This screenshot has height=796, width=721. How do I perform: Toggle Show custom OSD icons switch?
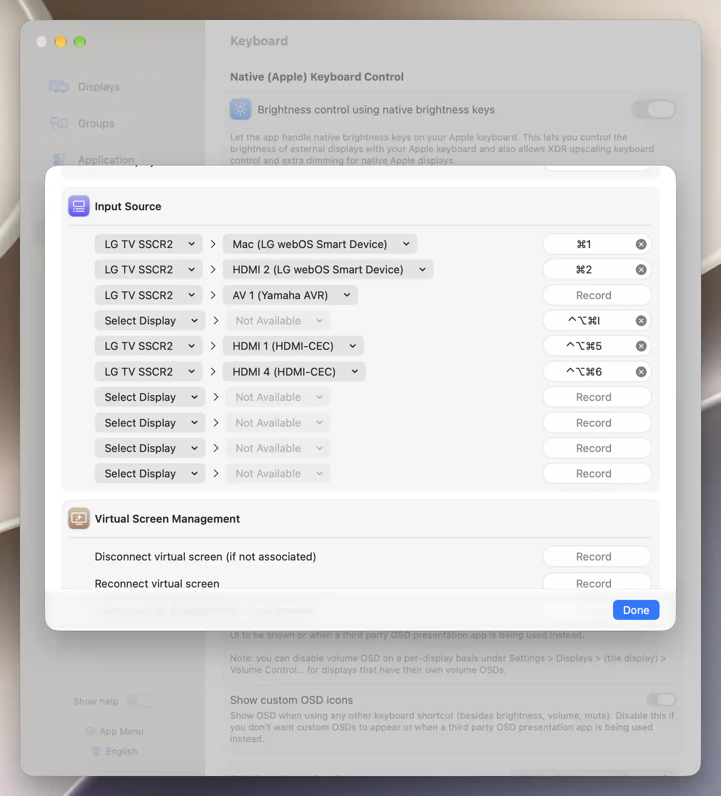pos(660,700)
